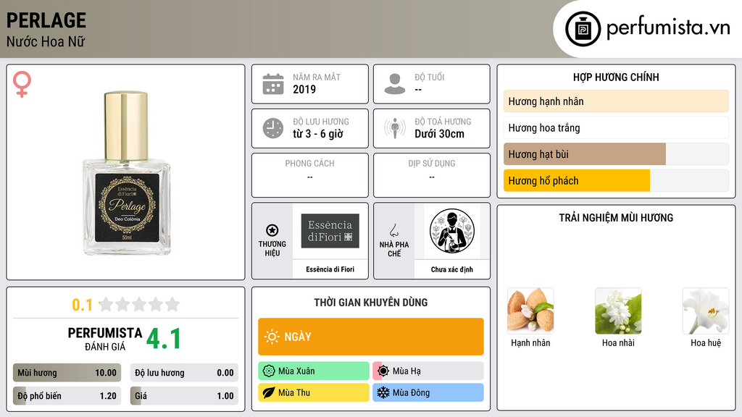
Task: Click the sillage value Dưới 30cm
Action: coord(439,134)
